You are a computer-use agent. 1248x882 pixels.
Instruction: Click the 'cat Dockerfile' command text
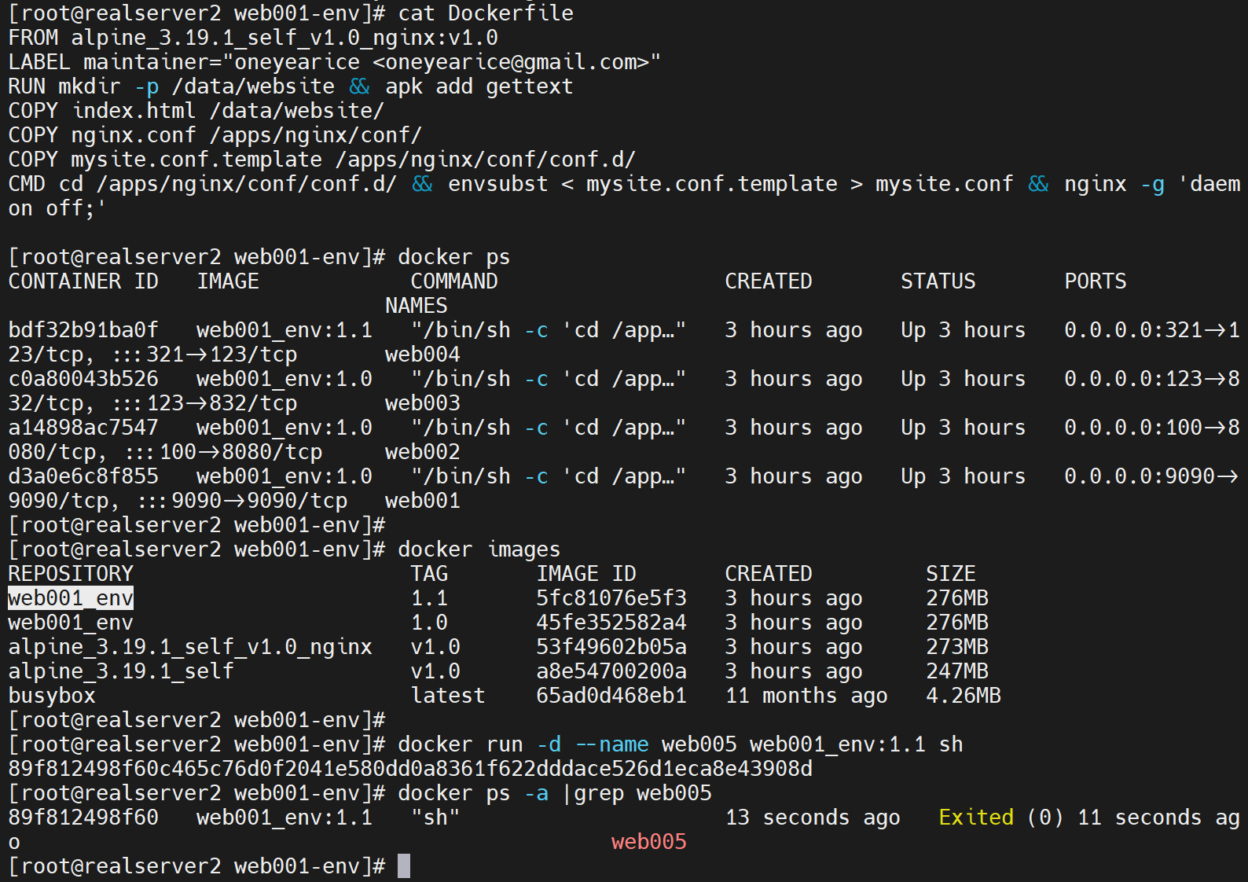tap(485, 13)
